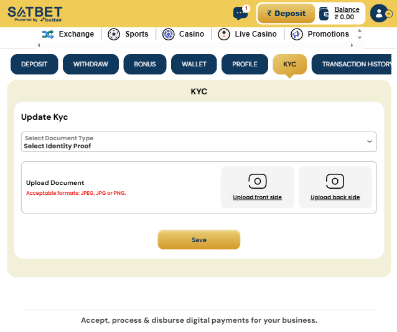Click the nav scroll right arrow
397x332 pixels.
pos(352,45)
